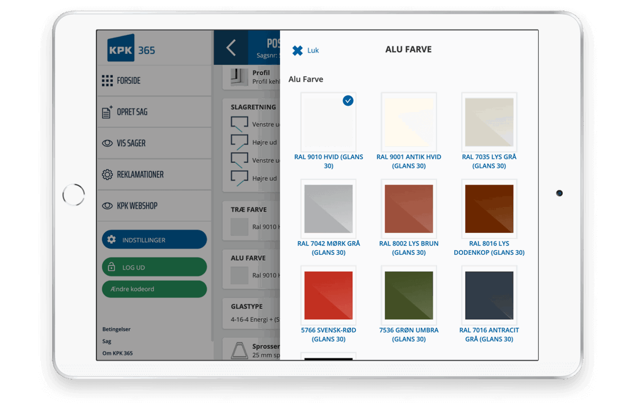The height and width of the screenshot is (406, 633).
Task: Toggle the checkmark on RAL 9010 Hvid
Action: click(348, 101)
